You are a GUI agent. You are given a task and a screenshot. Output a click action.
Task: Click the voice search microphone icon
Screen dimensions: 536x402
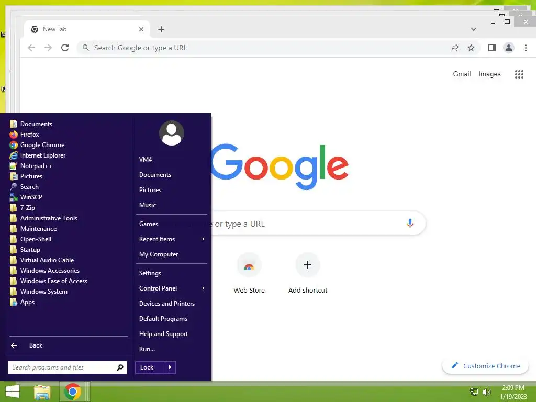click(410, 224)
